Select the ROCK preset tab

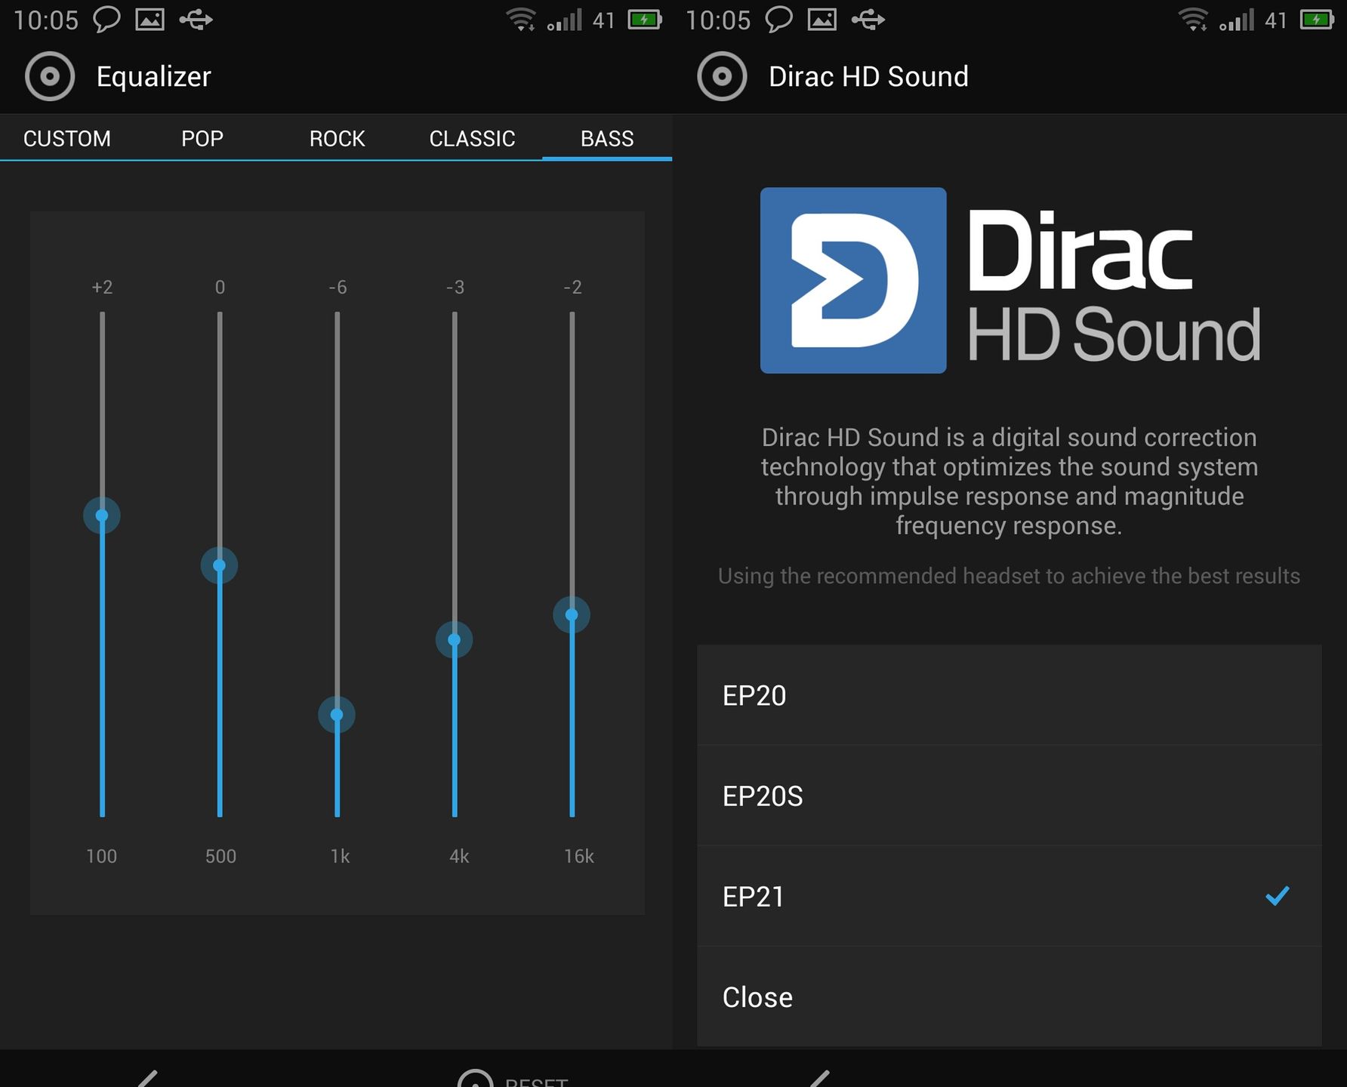pyautogui.click(x=338, y=138)
